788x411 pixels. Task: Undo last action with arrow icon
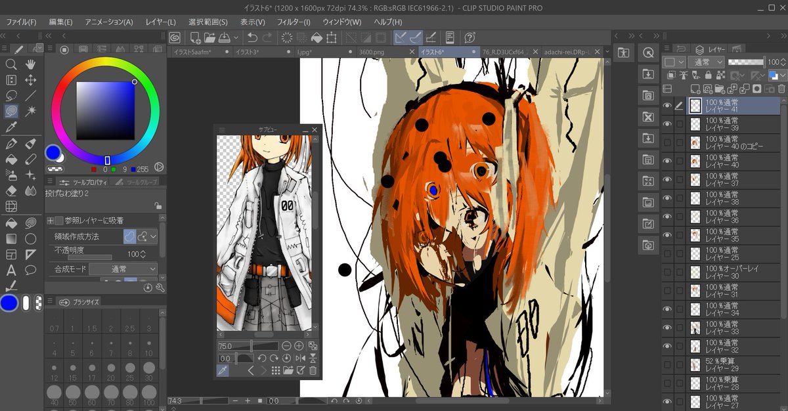pos(253,37)
